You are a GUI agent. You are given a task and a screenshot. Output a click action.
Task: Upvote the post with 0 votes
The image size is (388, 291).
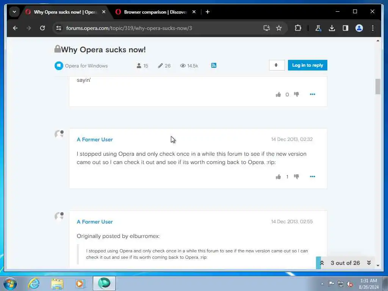[278, 94]
